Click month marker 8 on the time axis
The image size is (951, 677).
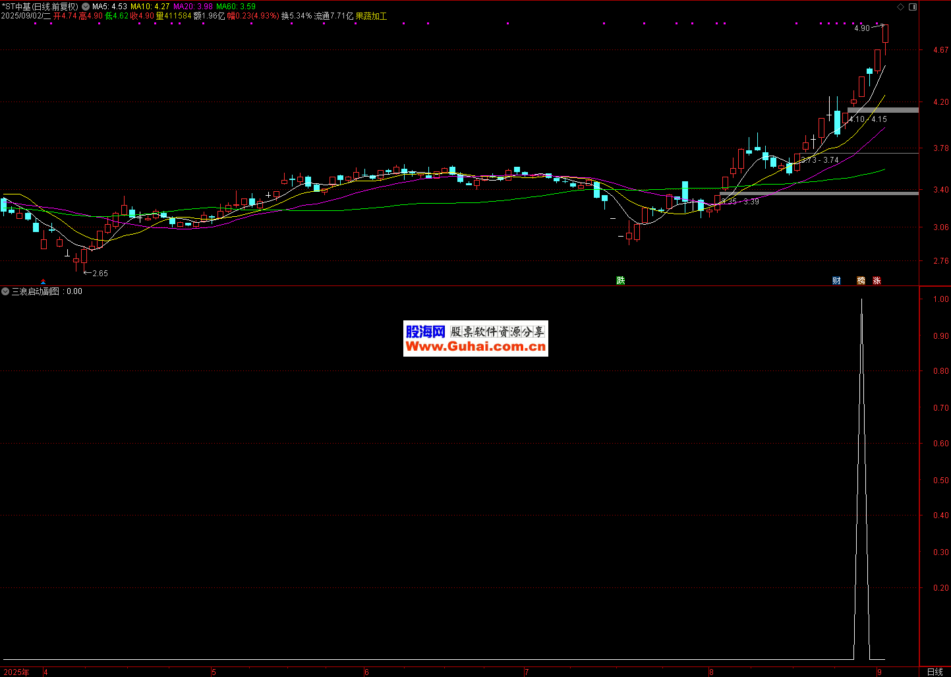711,672
